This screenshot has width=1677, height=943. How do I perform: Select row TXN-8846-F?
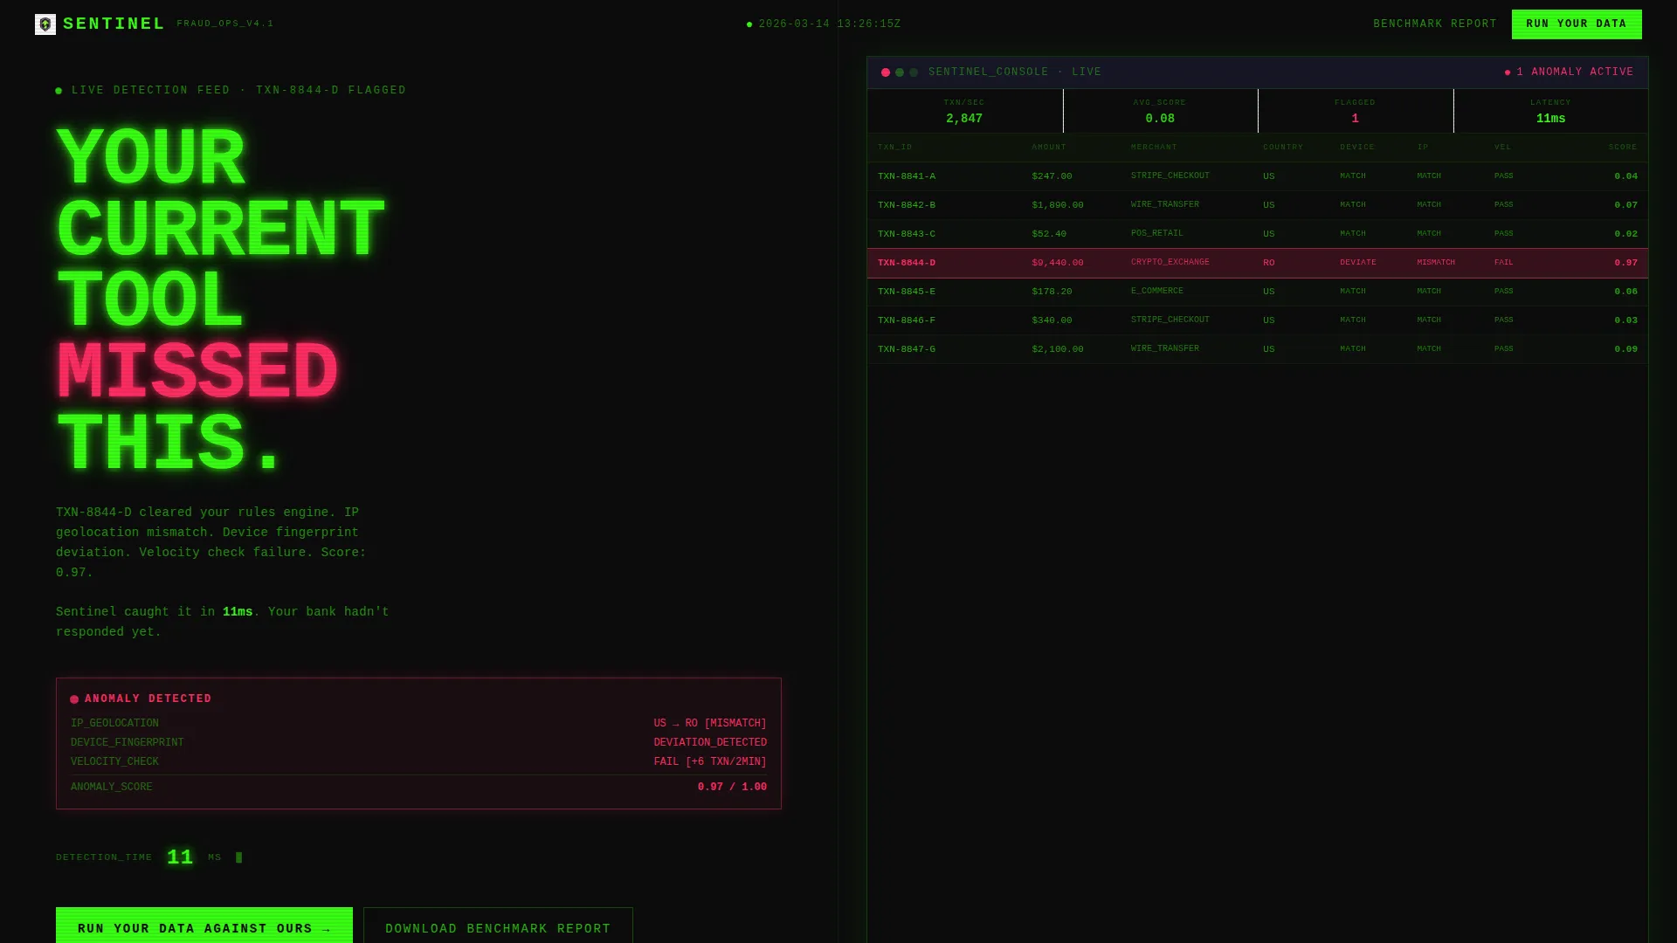tap(1258, 320)
